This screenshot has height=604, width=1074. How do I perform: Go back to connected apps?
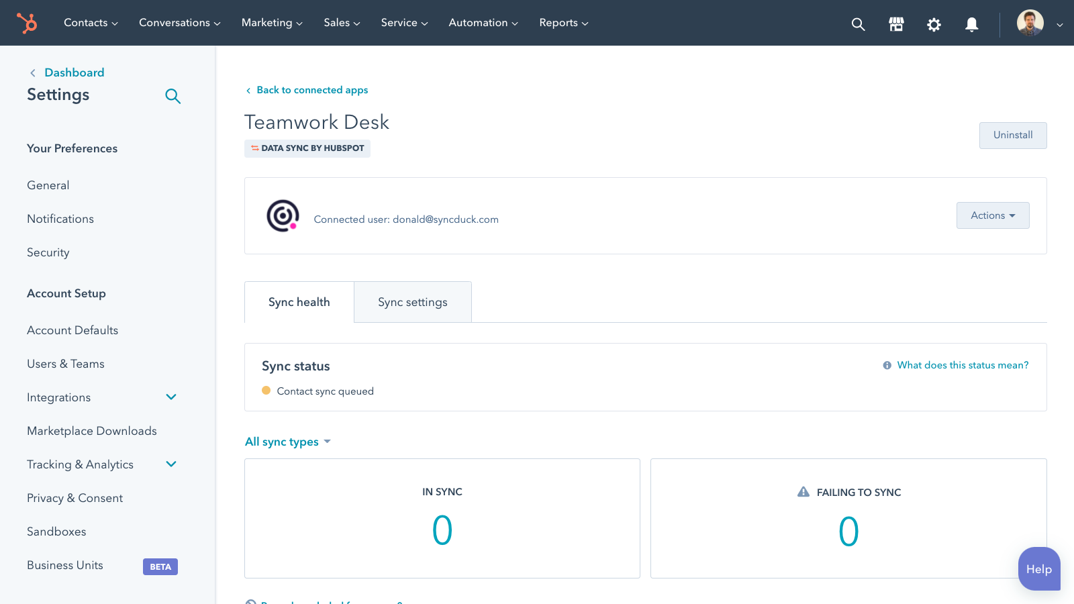312,89
